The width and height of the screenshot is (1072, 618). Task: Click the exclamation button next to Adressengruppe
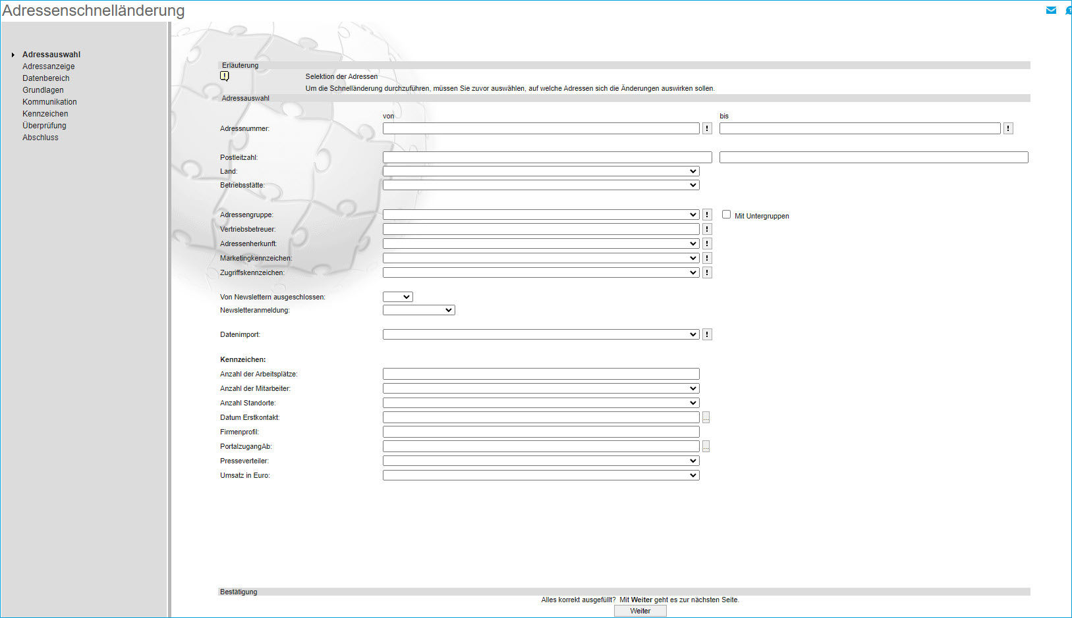coord(707,215)
